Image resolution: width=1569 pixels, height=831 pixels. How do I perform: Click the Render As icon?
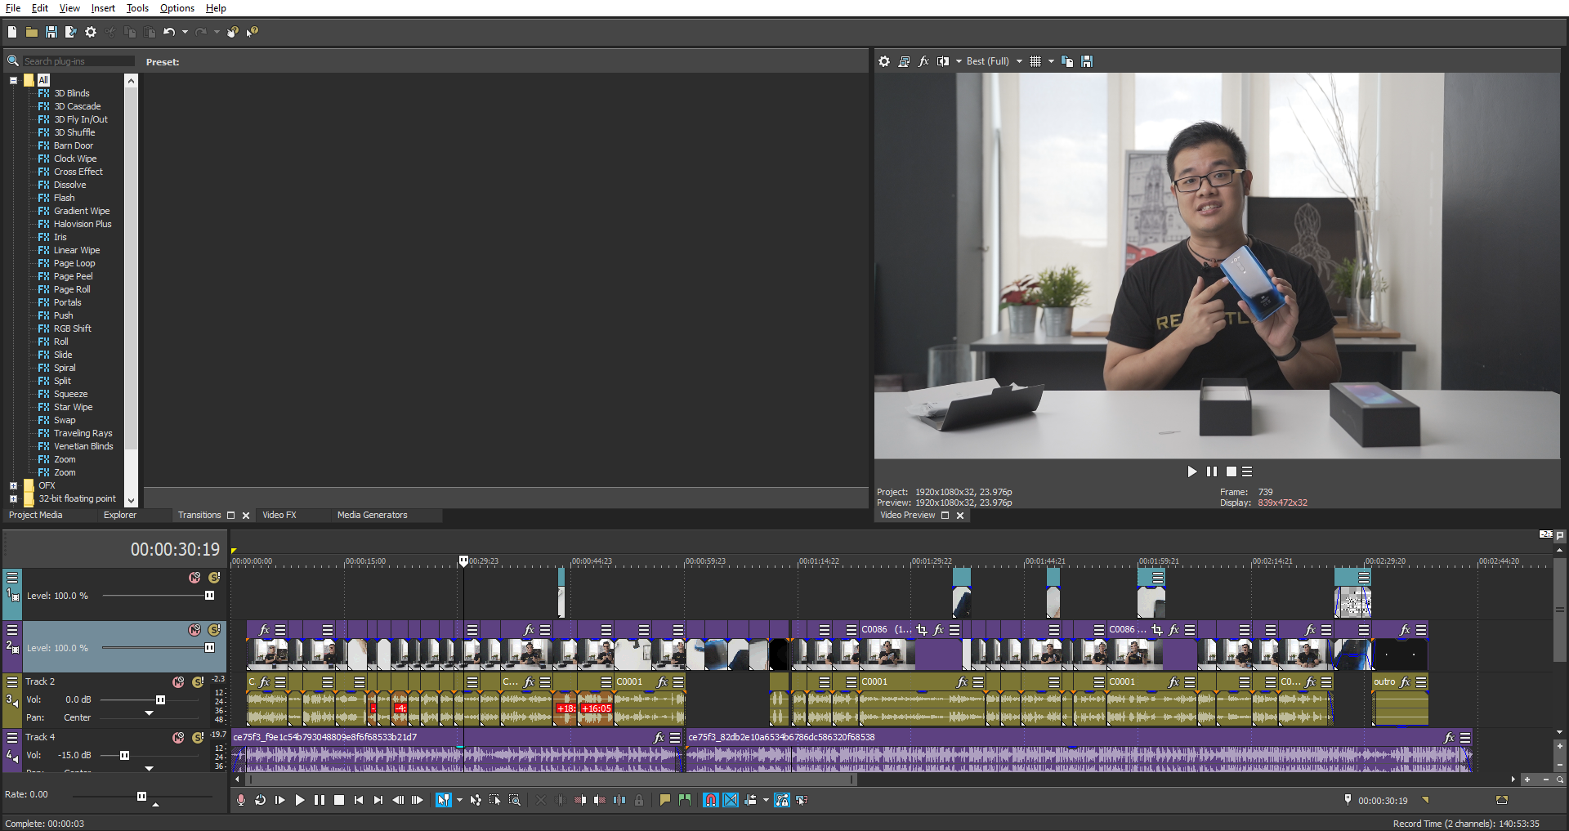tap(70, 32)
